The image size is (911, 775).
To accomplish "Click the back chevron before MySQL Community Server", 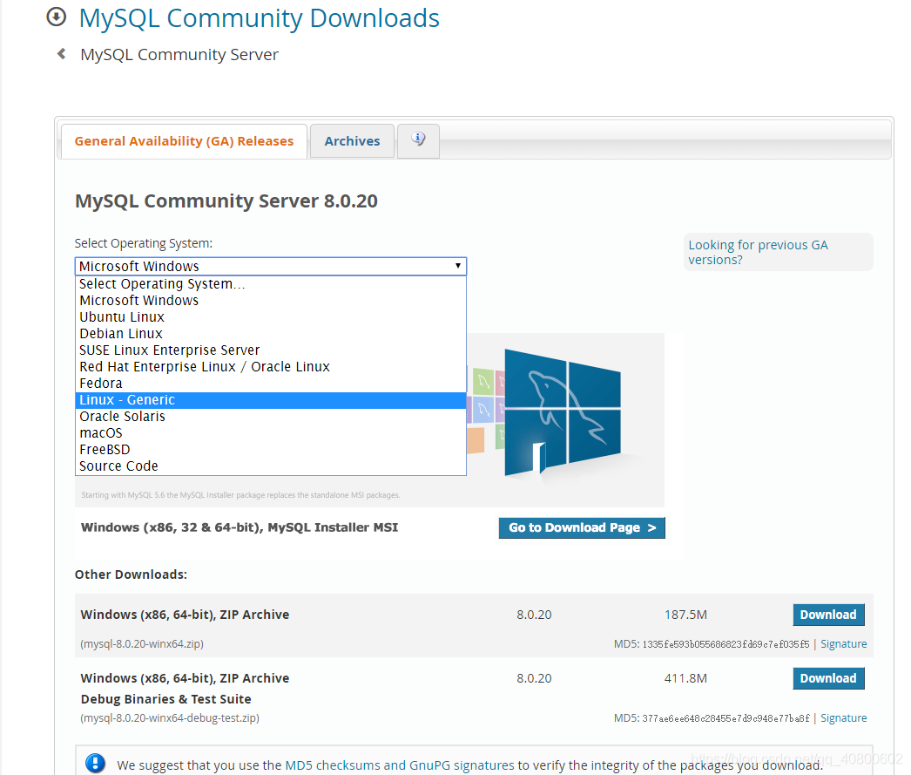I will pyautogui.click(x=61, y=54).
